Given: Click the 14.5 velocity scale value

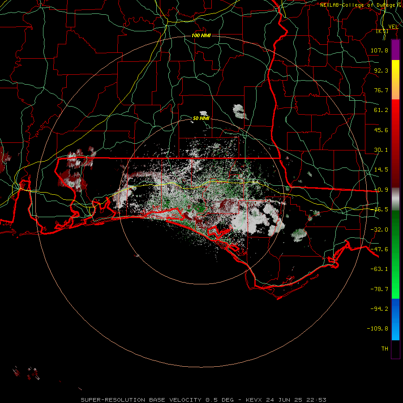Looking at the screenshot, I should (381, 170).
